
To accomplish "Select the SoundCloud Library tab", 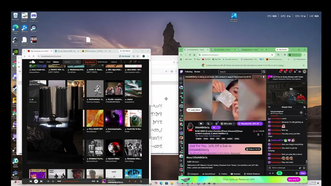I will pyautogui.click(x=56, y=62).
